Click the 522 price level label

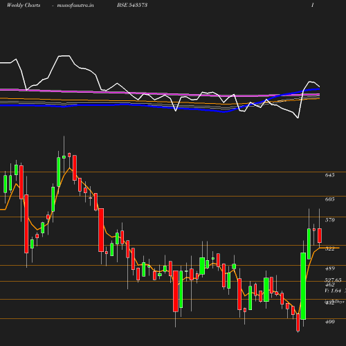329,248
